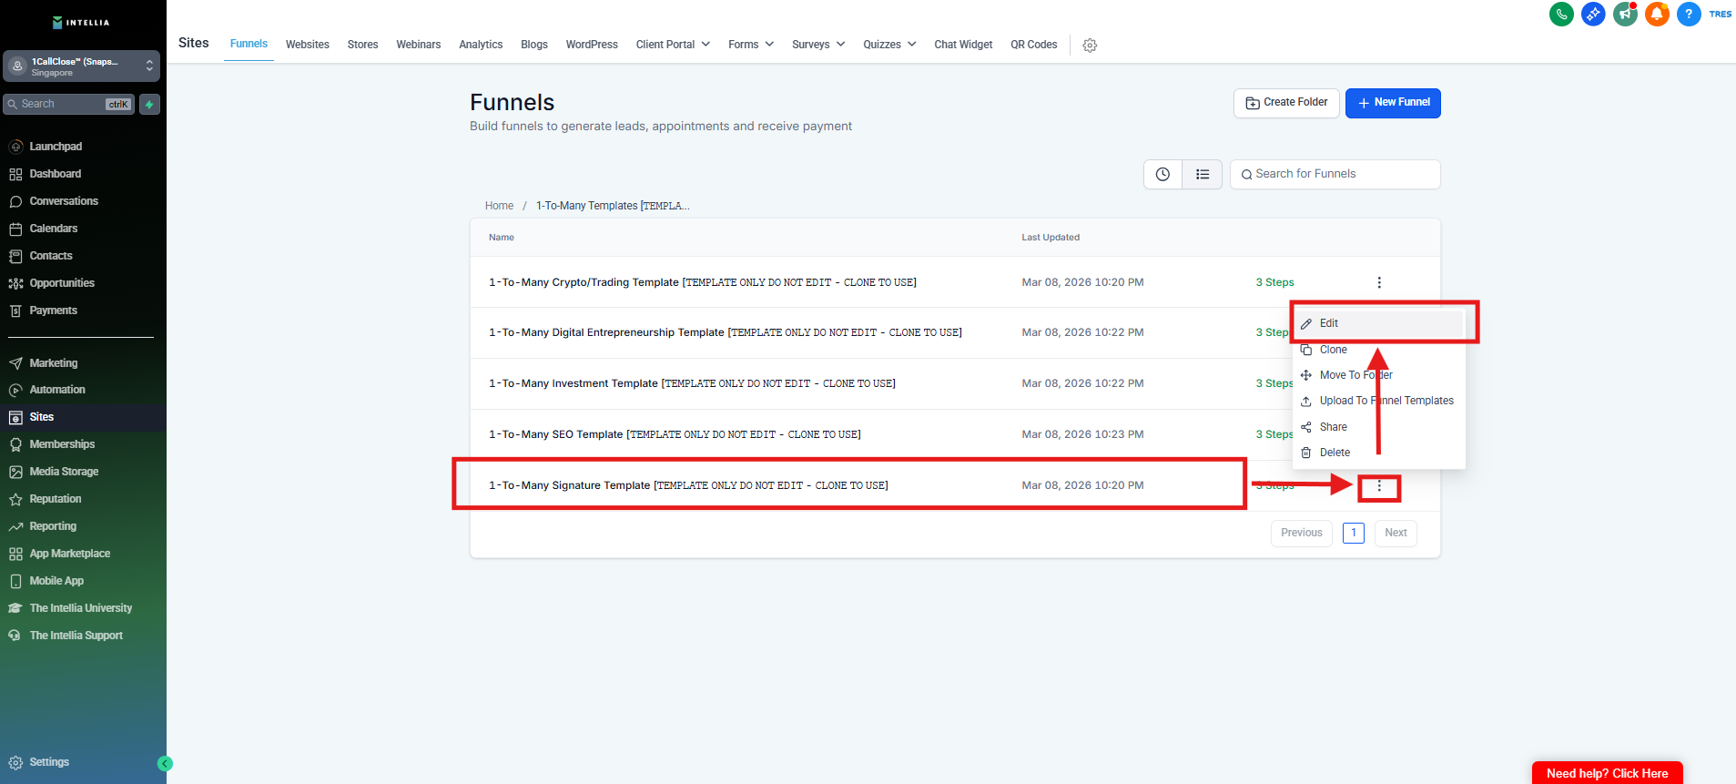Choose Move To Folder in context menu
Viewport: 1736px width, 784px height.
[1379, 375]
